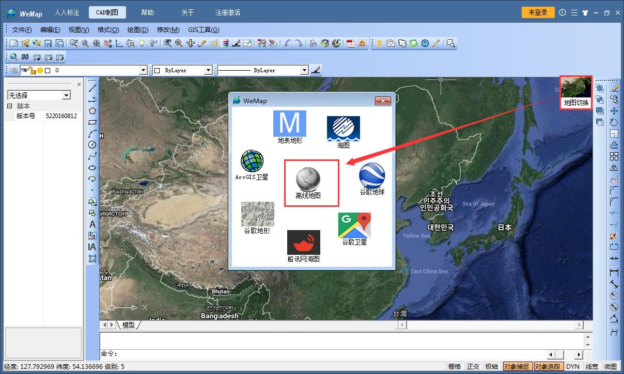The width and height of the screenshot is (624, 374).
Task: Toggle 微图 in status bar
Action: pos(611,367)
